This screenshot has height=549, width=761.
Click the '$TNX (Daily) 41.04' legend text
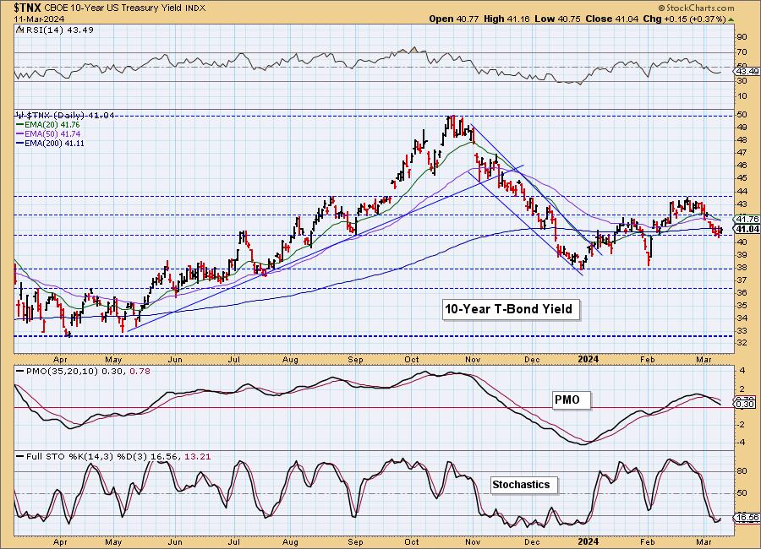70,116
